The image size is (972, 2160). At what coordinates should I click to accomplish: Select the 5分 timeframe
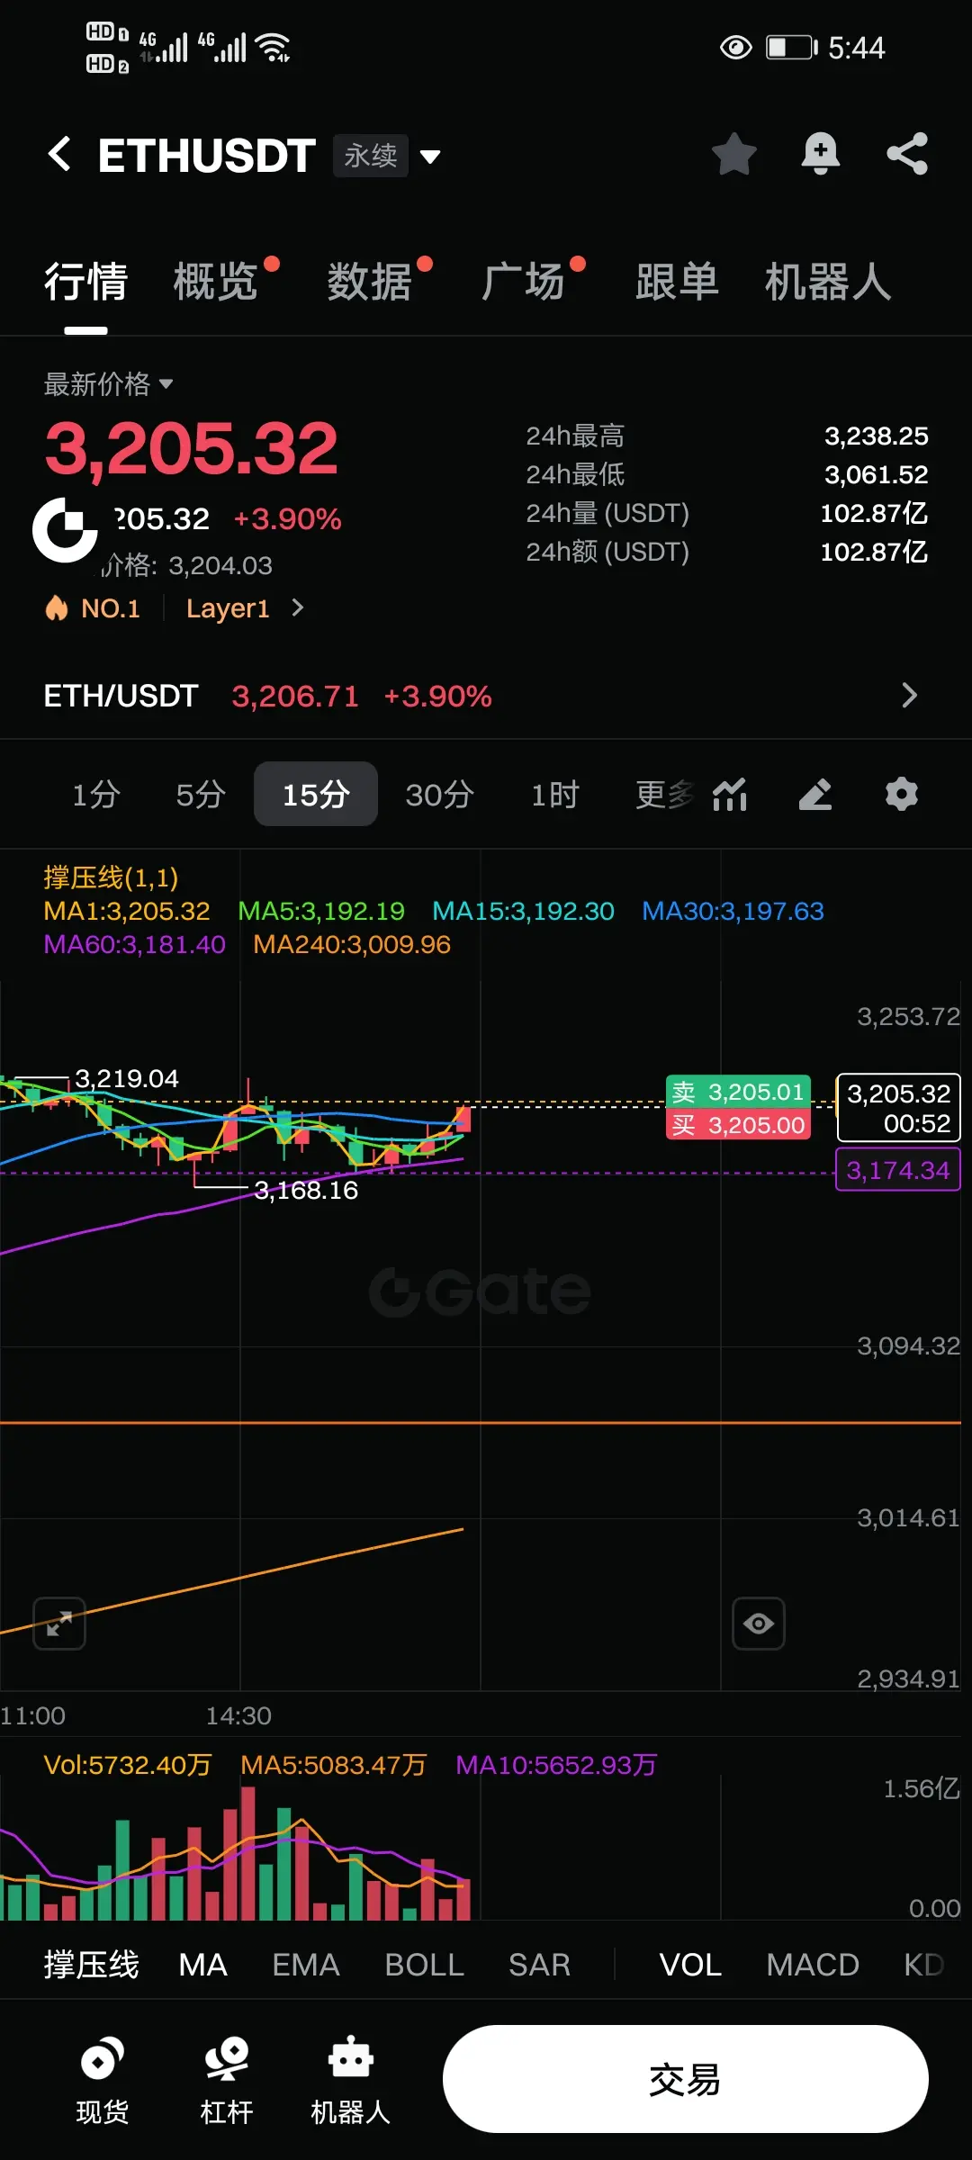(201, 795)
